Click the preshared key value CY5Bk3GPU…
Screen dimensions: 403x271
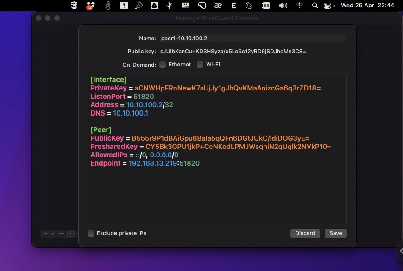pyautogui.click(x=239, y=147)
